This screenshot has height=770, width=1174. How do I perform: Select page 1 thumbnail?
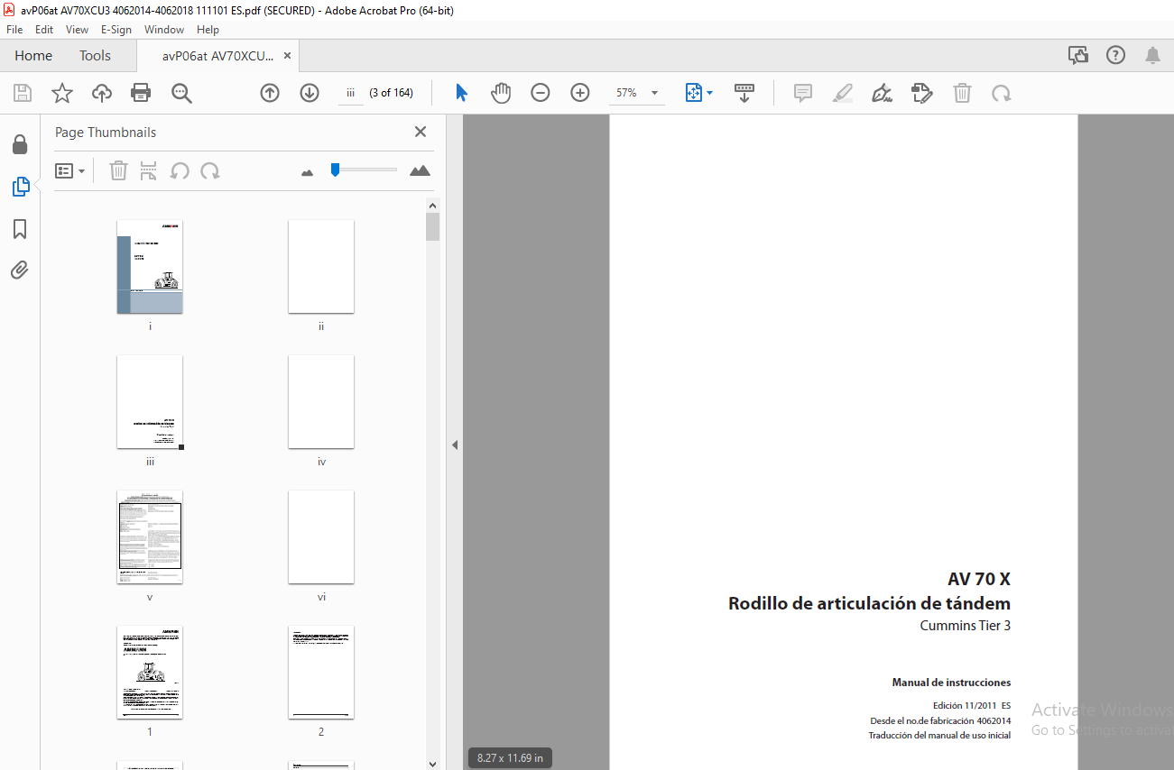tap(150, 673)
